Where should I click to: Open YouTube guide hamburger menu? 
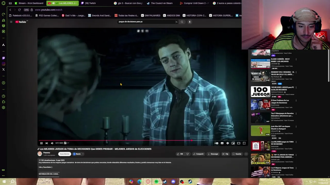(11, 22)
